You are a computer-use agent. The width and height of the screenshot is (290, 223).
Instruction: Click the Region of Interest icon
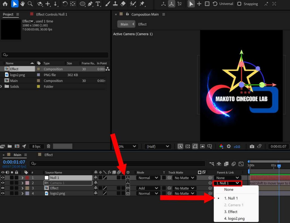coord(202,146)
